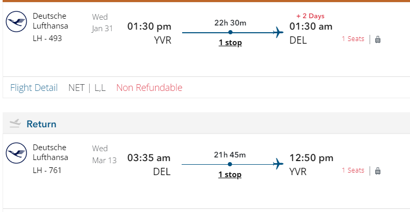Click the landing plane icon beside Return
Screen dimensions: 410x212
point(15,124)
